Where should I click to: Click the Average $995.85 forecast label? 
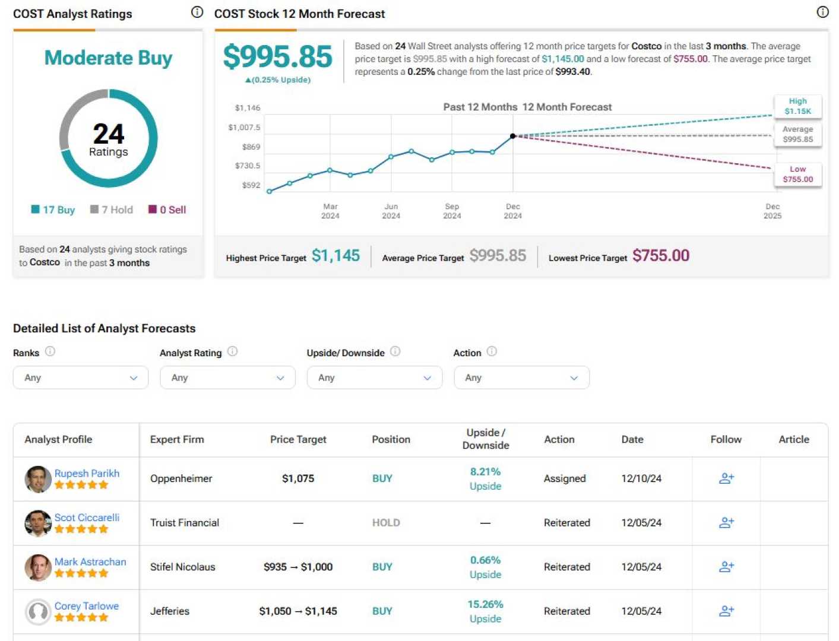click(797, 134)
